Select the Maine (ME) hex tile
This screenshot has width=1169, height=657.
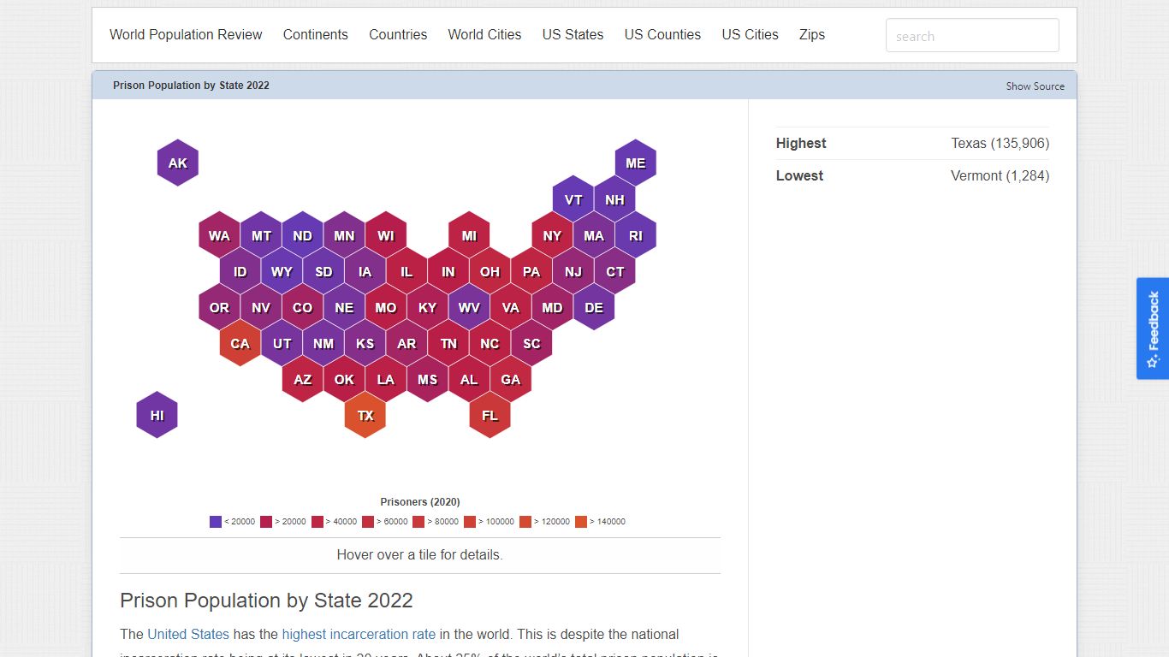636,163
